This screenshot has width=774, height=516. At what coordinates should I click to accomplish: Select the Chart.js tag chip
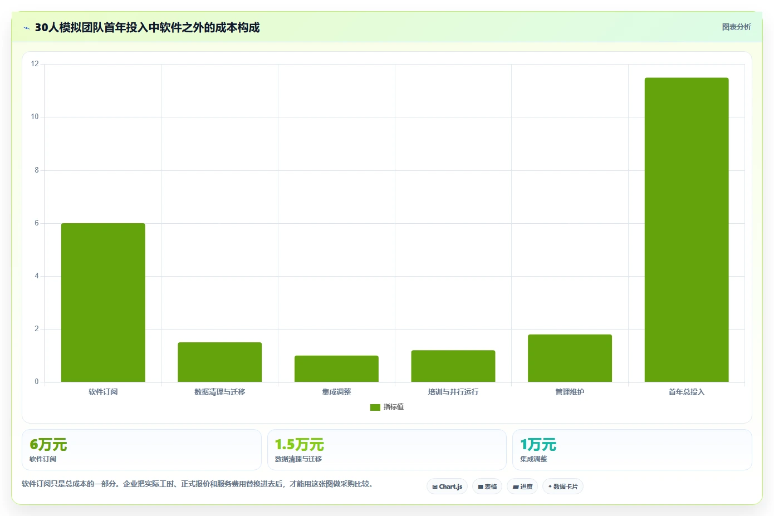click(447, 486)
